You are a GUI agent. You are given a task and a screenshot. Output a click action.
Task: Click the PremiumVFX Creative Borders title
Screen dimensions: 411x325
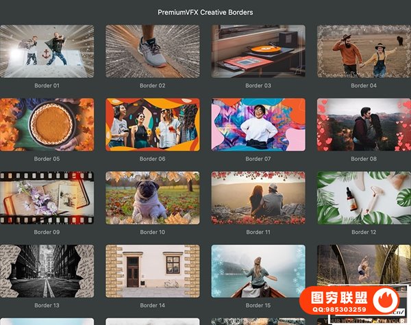click(x=205, y=12)
